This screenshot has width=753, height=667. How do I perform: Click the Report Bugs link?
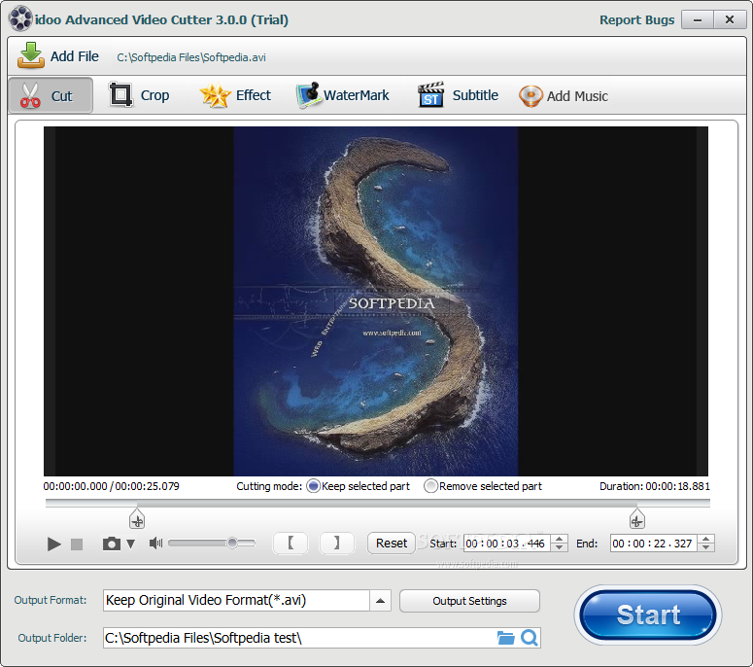636,19
